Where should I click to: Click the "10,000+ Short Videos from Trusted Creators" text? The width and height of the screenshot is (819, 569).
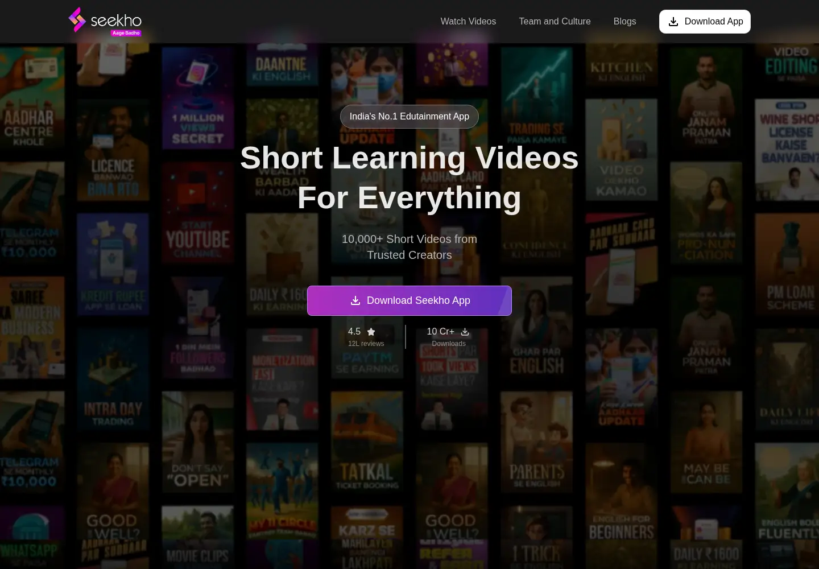pos(409,247)
